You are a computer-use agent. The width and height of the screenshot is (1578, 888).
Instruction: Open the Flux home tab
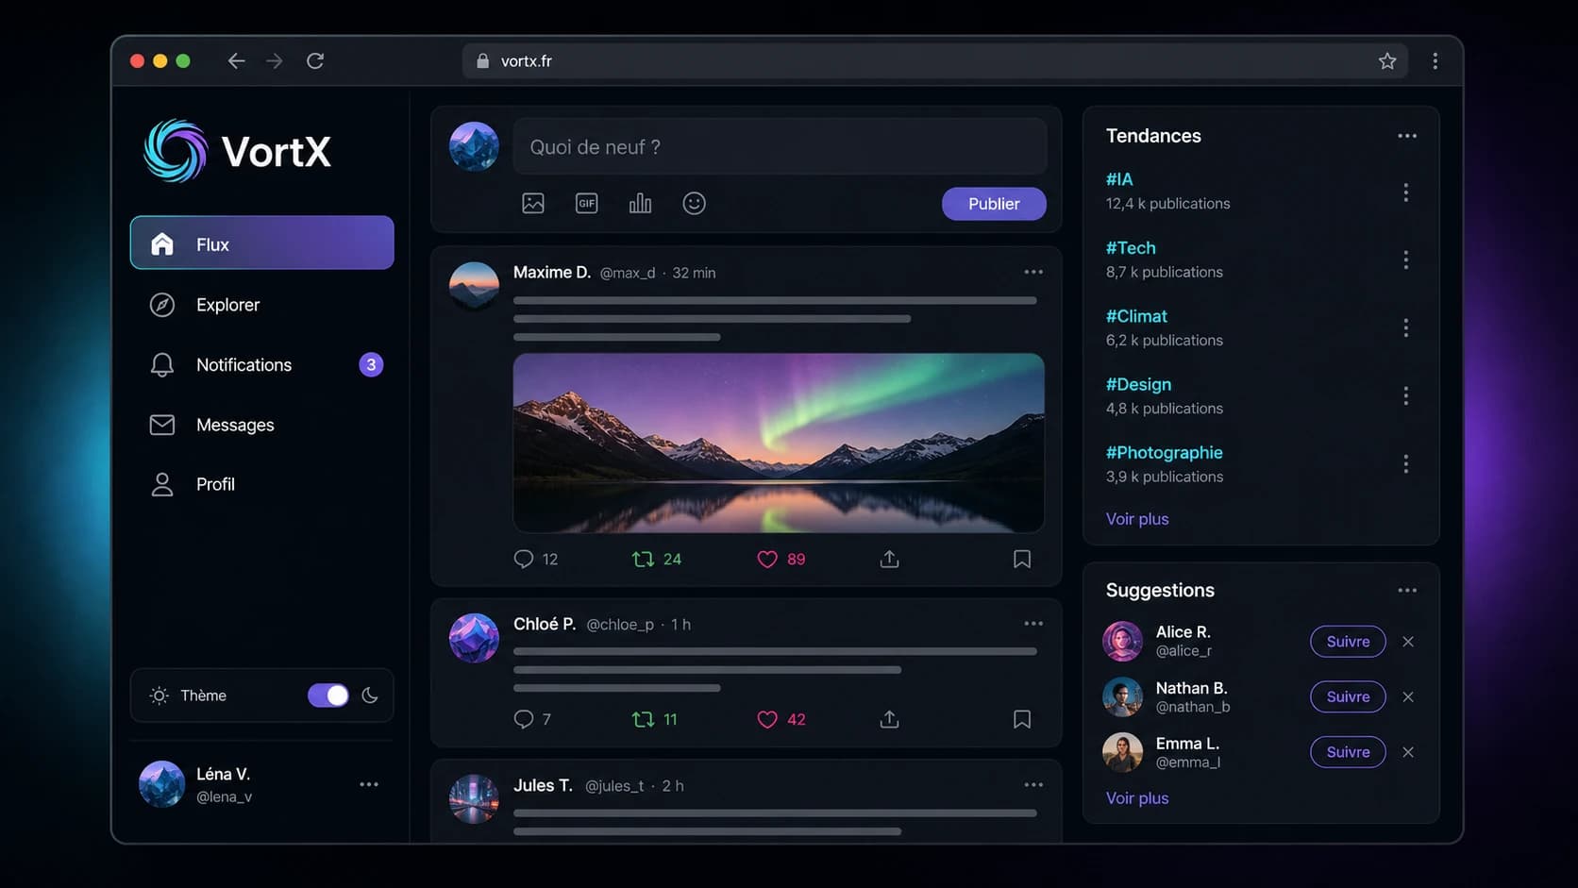click(261, 243)
